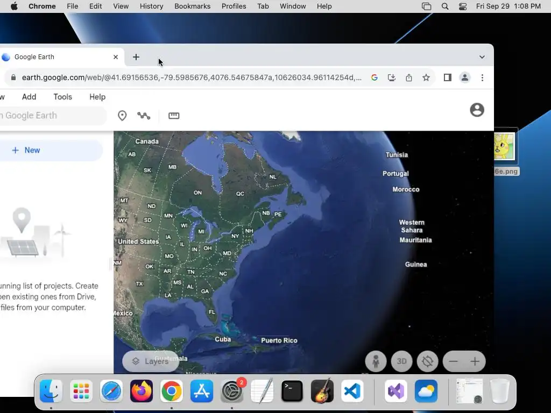Open TextEdit from the Dock
Viewport: 551px width, 413px height.
(x=262, y=391)
